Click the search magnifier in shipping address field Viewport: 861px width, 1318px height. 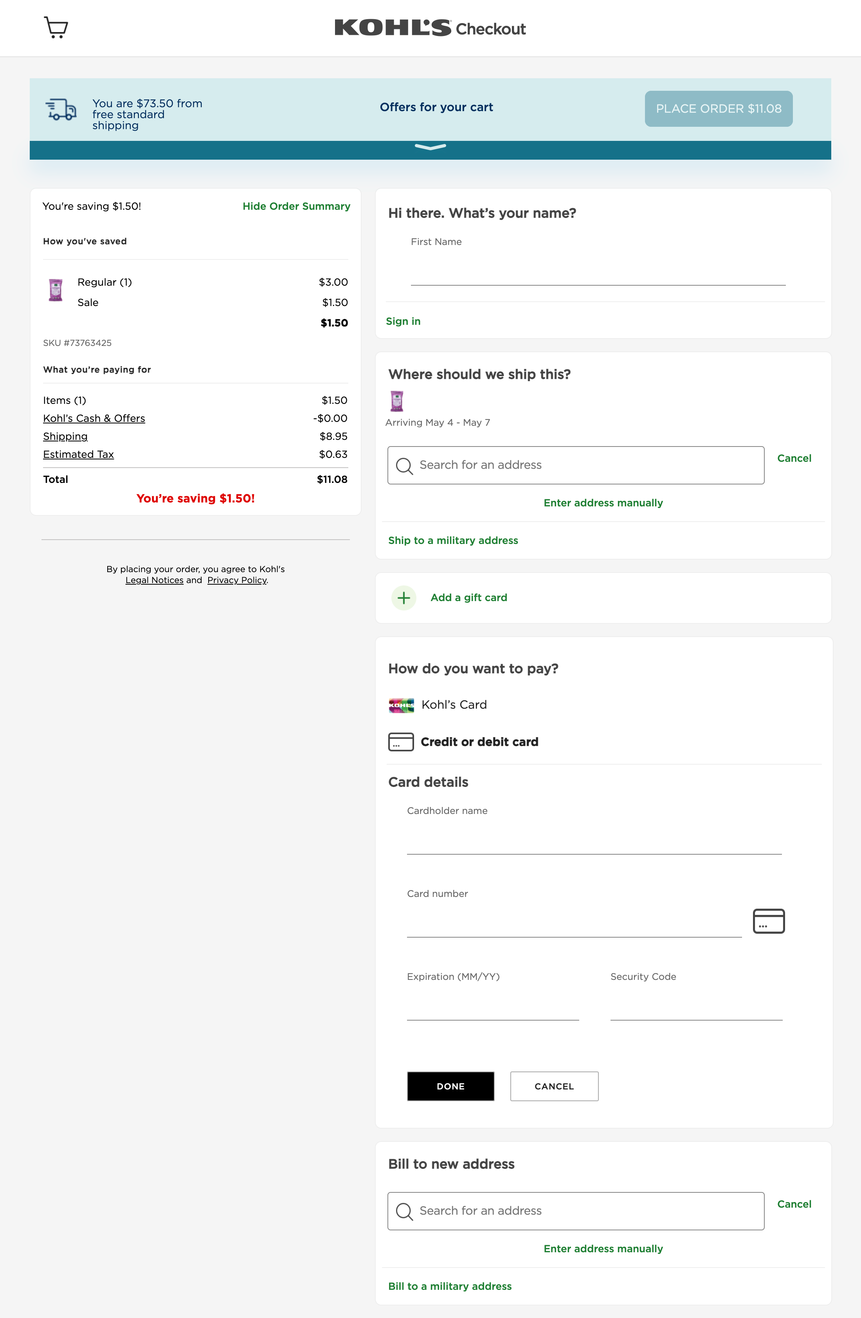pyautogui.click(x=405, y=466)
